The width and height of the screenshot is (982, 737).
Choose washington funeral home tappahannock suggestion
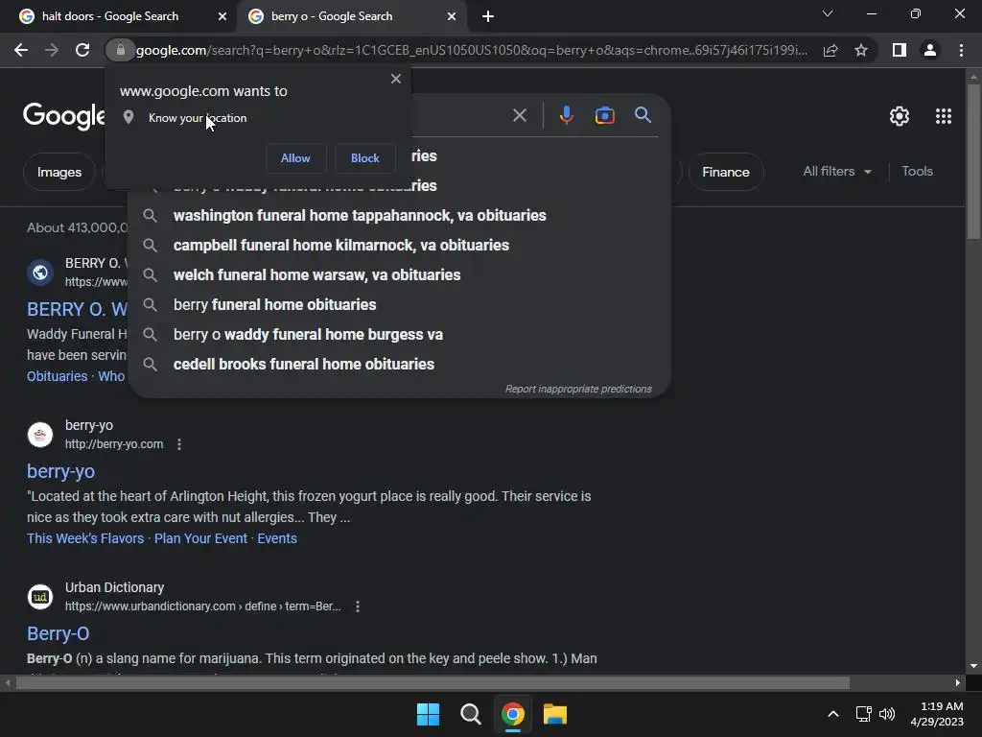pyautogui.click(x=399, y=216)
